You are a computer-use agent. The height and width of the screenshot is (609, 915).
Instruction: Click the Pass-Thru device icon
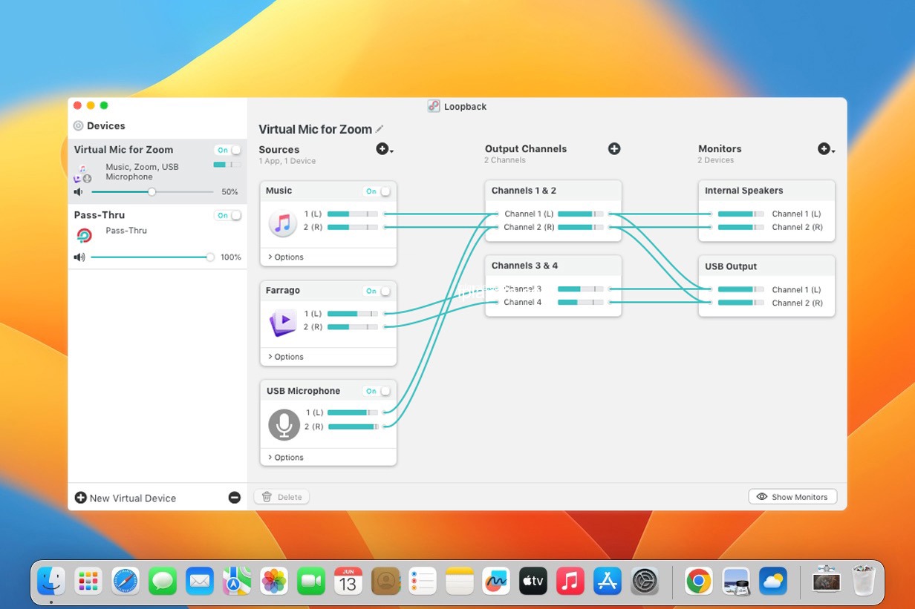[84, 236]
